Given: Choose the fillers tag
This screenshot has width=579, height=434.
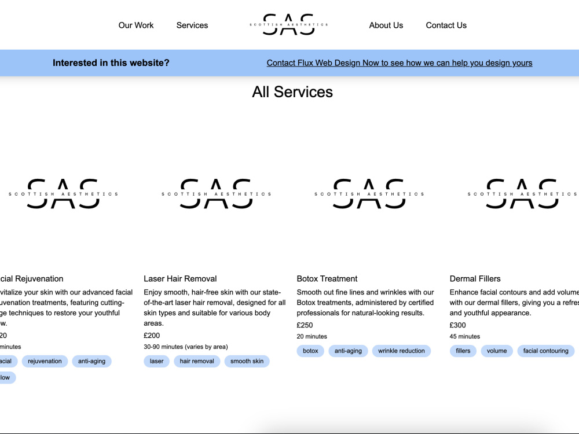Looking at the screenshot, I should (463, 351).
